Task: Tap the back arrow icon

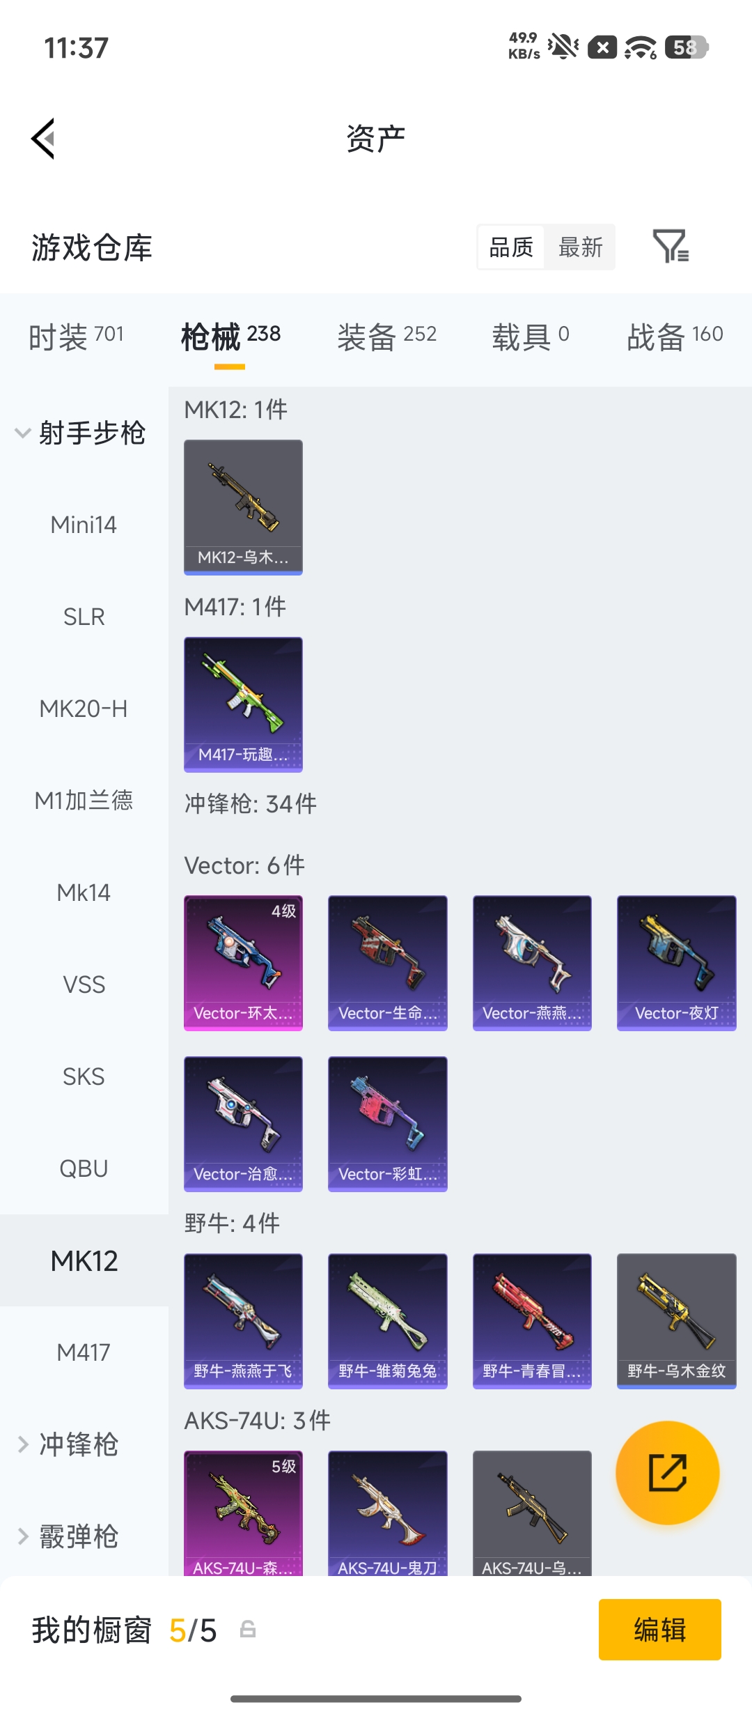Action: (x=43, y=139)
